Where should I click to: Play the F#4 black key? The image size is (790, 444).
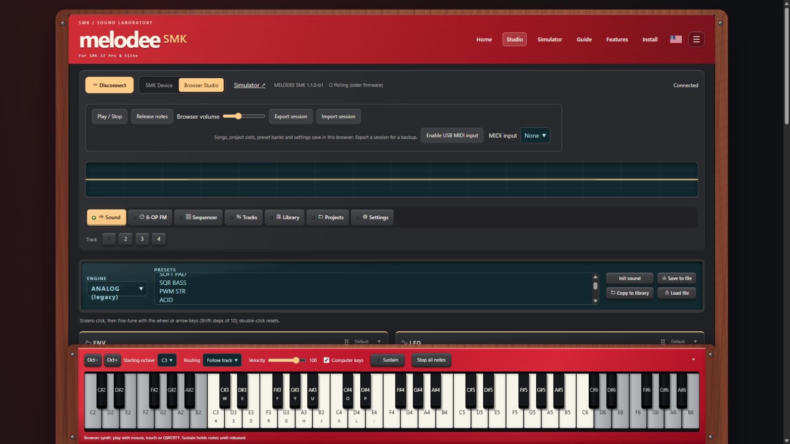(400, 391)
